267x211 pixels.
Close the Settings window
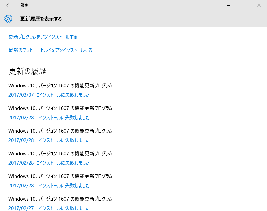pyautogui.click(x=259, y=5)
